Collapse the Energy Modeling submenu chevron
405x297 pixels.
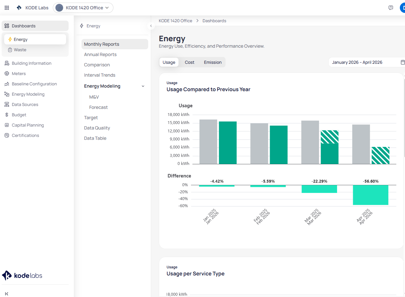(143, 86)
